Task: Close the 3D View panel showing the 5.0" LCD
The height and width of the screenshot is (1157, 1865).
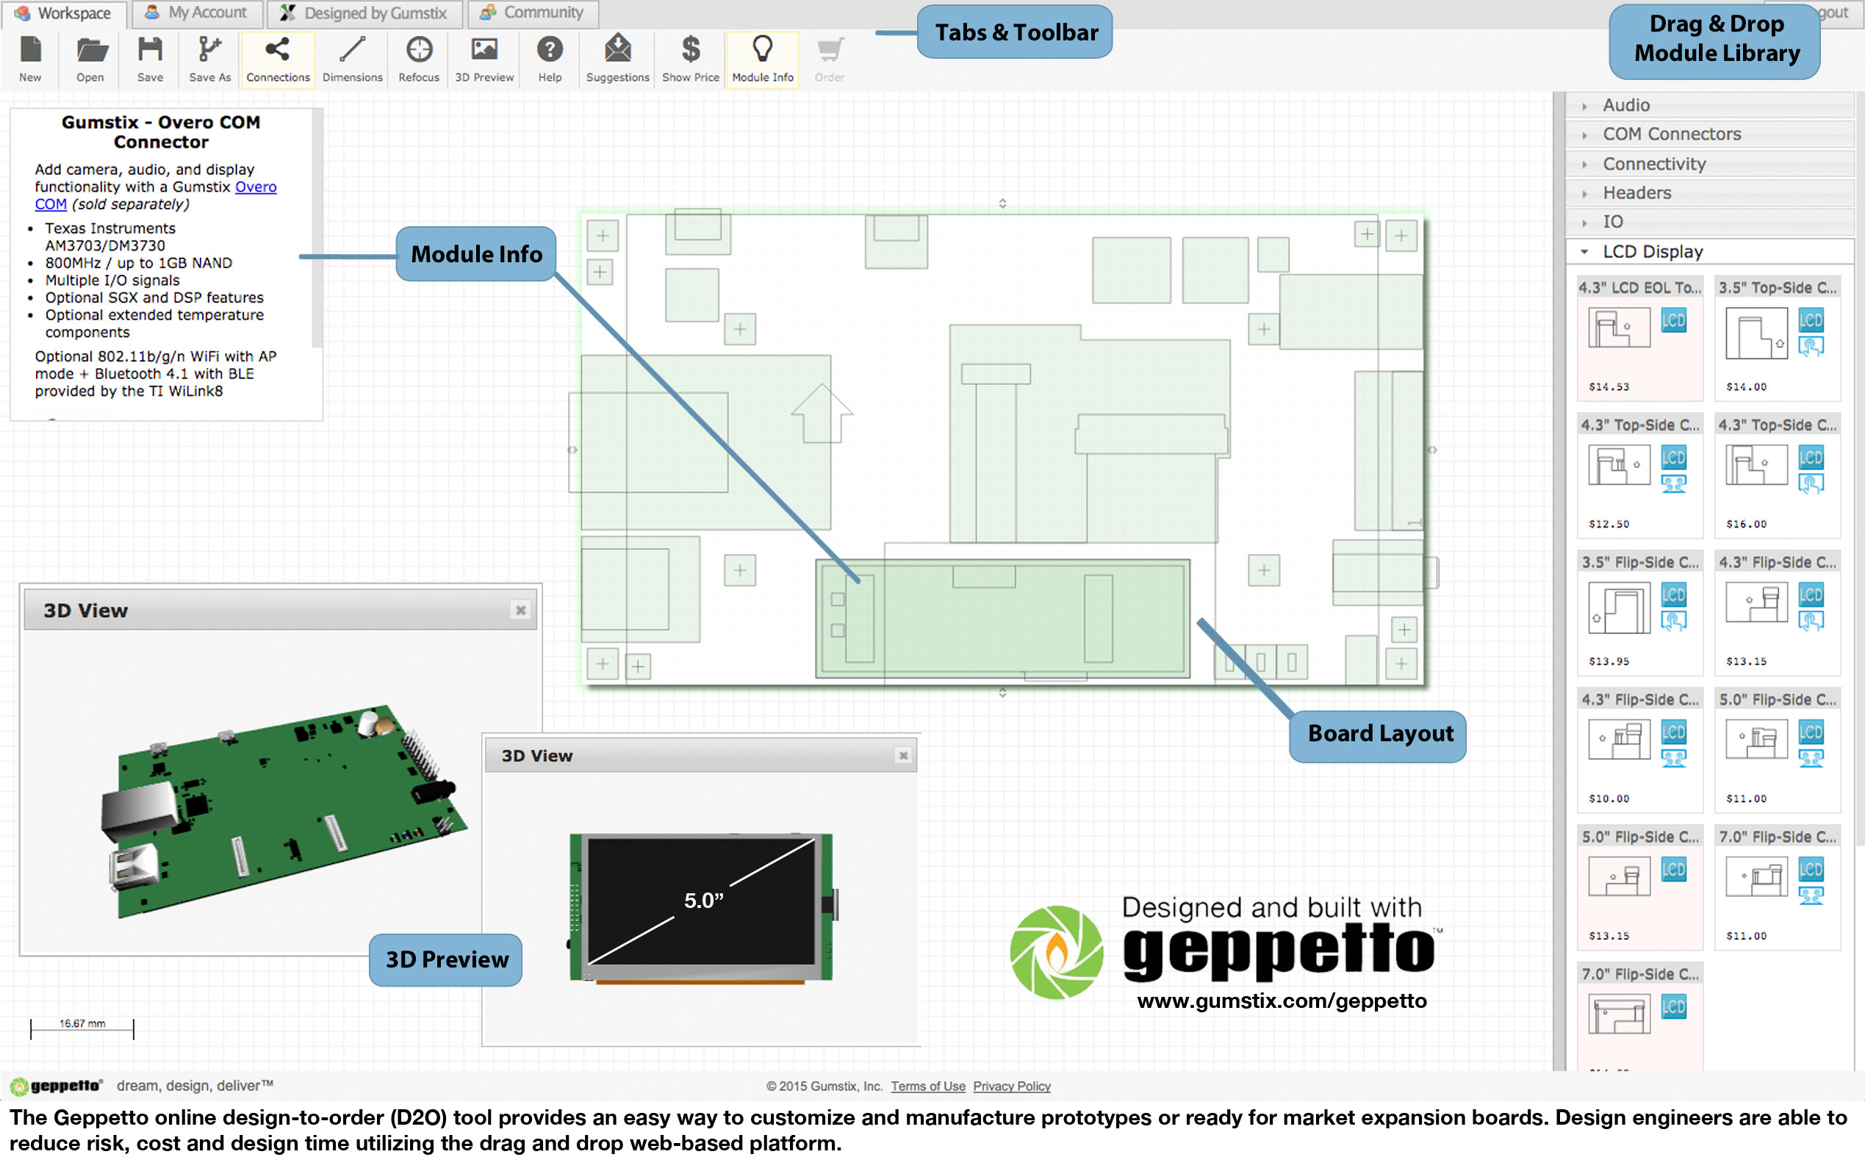Action: coord(903,755)
